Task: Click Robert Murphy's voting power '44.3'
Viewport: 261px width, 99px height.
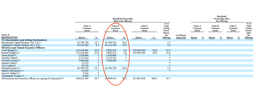Action: (168, 53)
